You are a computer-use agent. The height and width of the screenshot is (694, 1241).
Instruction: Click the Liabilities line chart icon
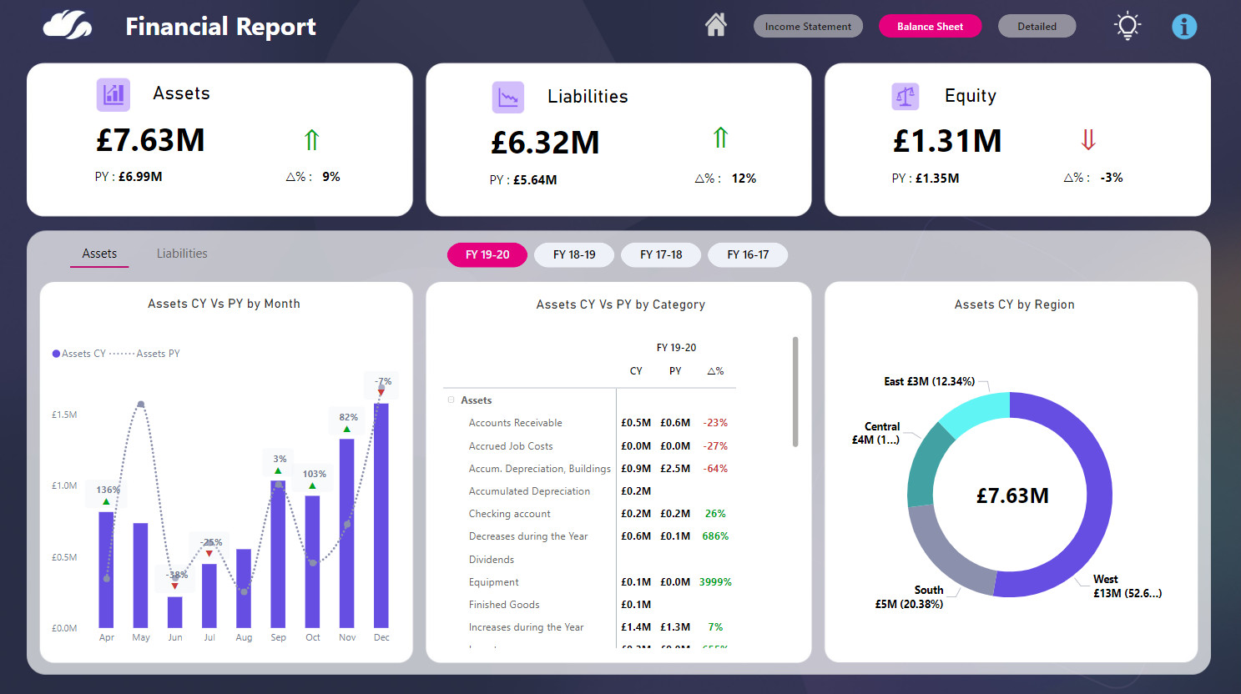coord(508,98)
